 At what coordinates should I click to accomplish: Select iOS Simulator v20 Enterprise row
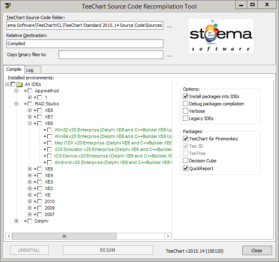pos(113,149)
